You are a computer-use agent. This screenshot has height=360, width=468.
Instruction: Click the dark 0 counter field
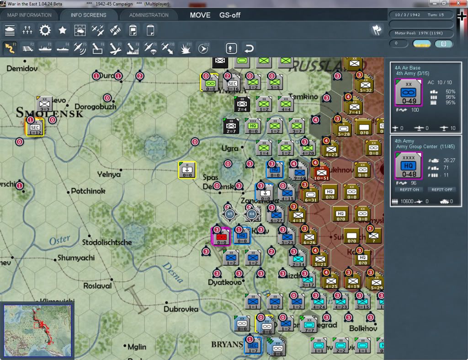pos(399,43)
